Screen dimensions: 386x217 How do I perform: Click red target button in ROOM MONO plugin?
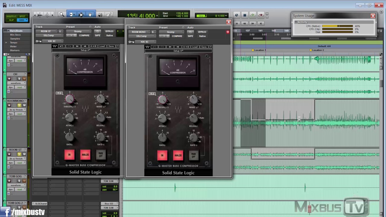228,32
